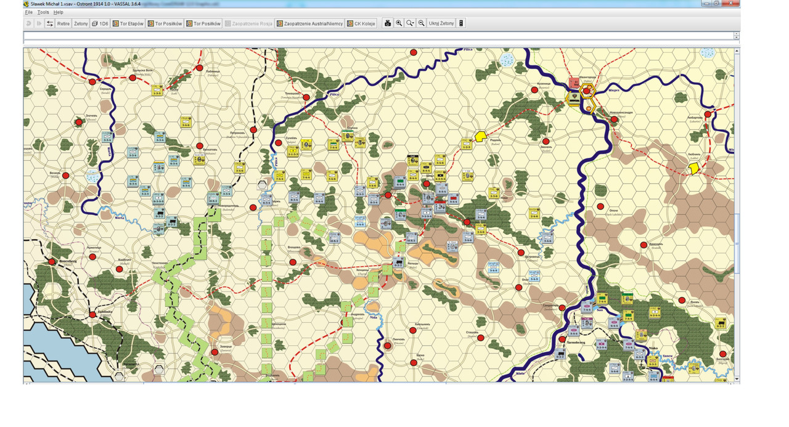Click the Retire button
Viewport: 789px width, 427px height.
point(63,23)
